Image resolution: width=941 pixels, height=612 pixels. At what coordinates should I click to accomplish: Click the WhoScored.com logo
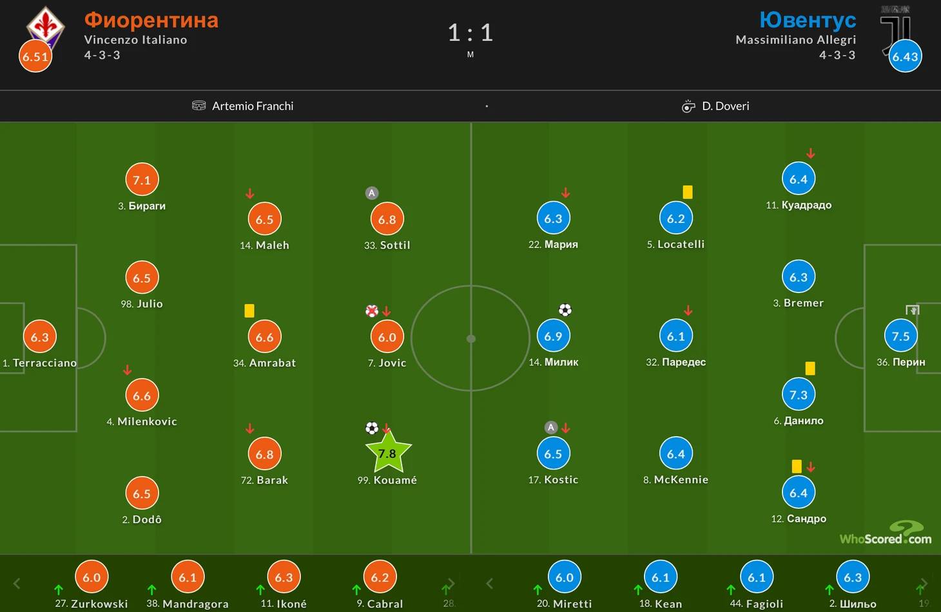(x=886, y=533)
